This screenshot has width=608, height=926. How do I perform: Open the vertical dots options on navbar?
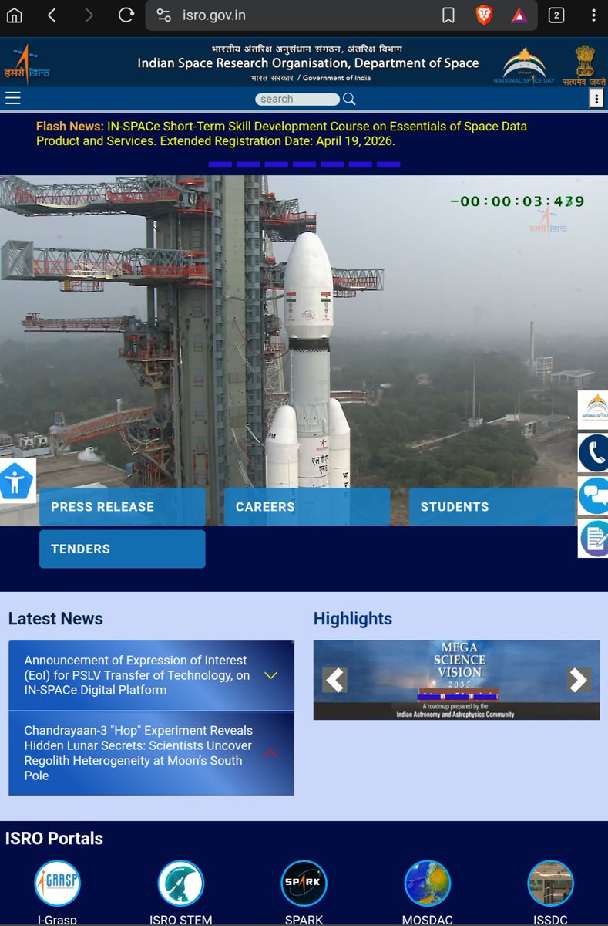[x=596, y=99]
